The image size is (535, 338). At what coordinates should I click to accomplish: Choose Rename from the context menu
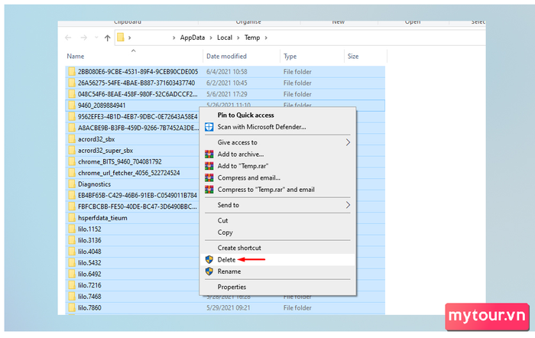[x=229, y=271]
